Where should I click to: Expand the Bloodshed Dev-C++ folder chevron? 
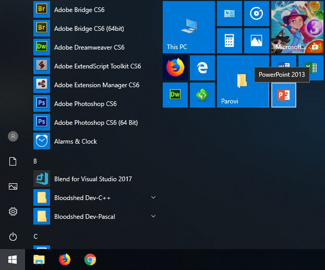coord(153,197)
